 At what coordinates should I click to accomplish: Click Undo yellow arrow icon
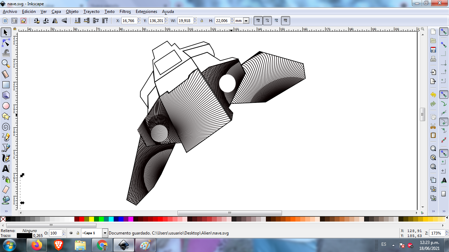click(x=433, y=95)
